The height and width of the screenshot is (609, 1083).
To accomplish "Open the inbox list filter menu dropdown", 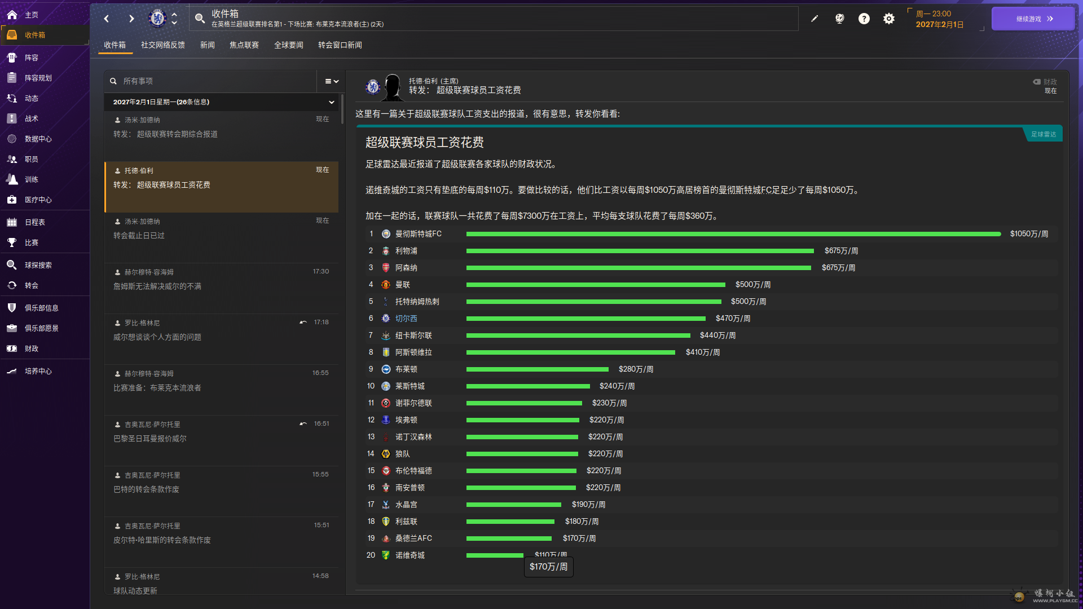I will 332,81.
